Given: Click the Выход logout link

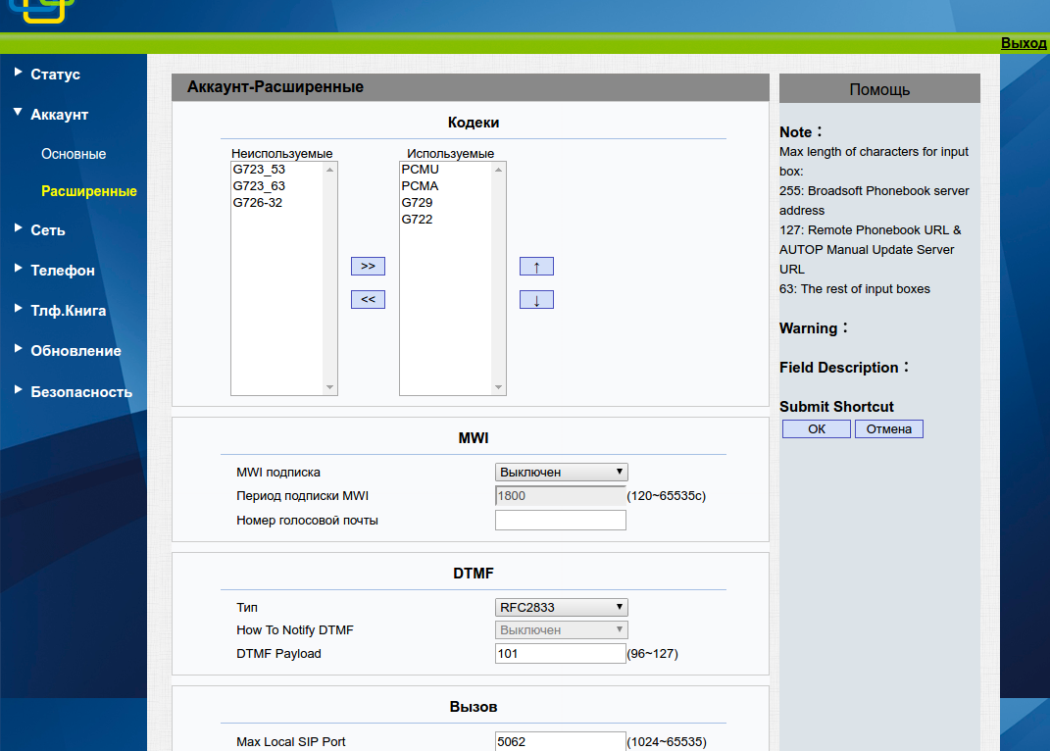Looking at the screenshot, I should [x=1024, y=43].
